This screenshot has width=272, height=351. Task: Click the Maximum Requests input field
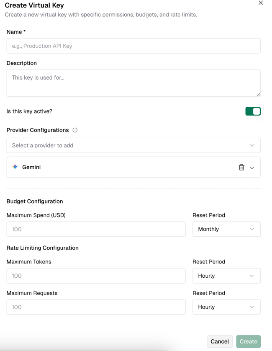point(96,307)
